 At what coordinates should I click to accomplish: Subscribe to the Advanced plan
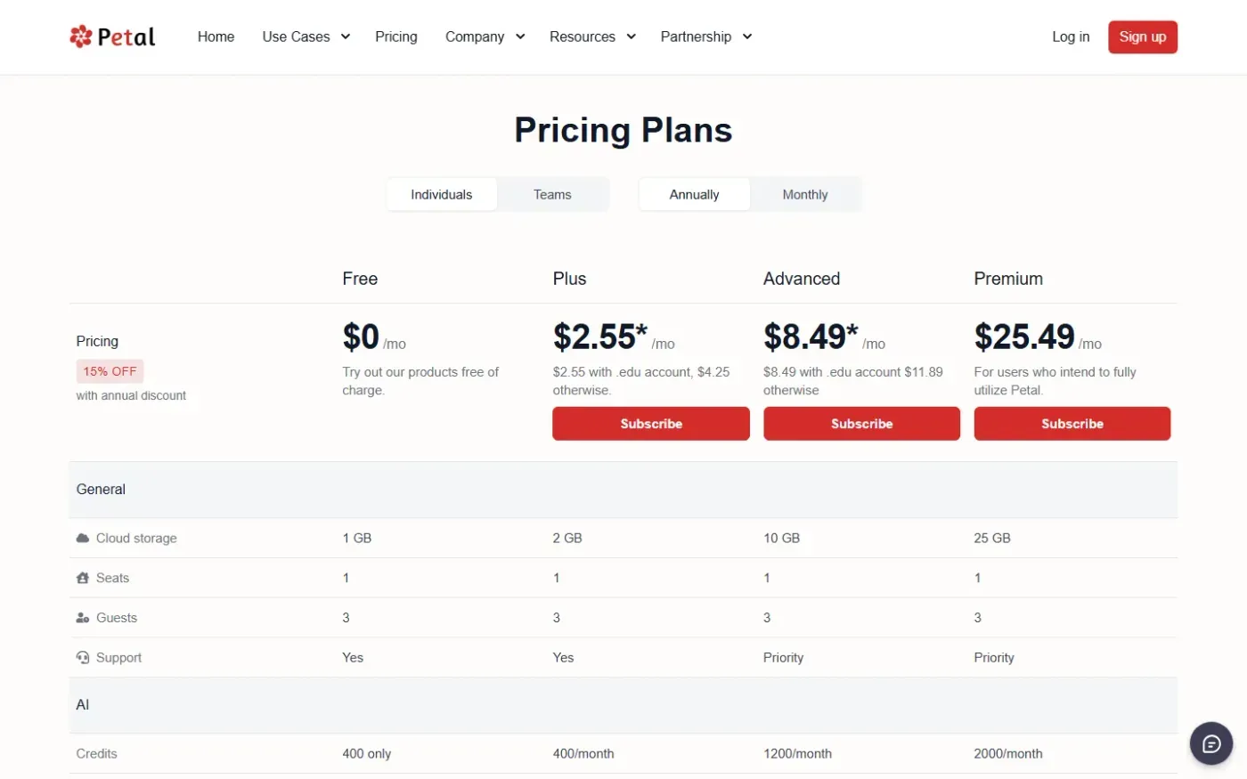(861, 424)
